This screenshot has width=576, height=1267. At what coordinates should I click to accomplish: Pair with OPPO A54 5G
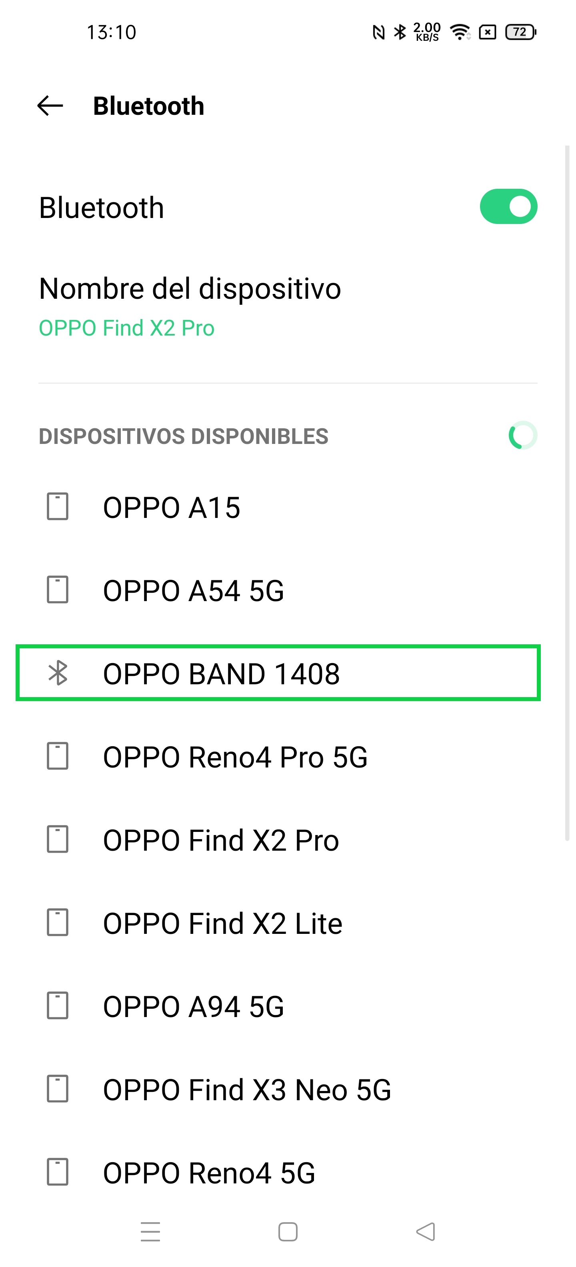click(x=193, y=590)
